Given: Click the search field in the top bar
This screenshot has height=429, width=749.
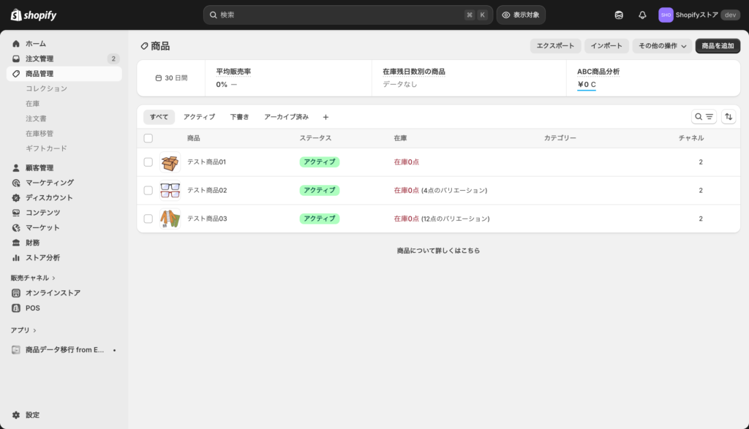Looking at the screenshot, I should pos(336,15).
